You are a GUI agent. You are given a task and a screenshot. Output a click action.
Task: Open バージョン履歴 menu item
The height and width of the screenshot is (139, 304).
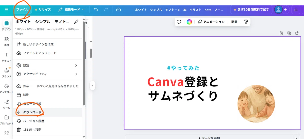tap(48, 121)
